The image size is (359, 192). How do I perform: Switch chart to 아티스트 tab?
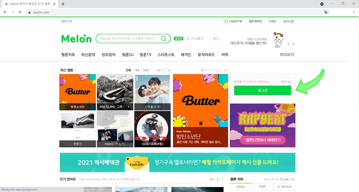click(x=284, y=187)
